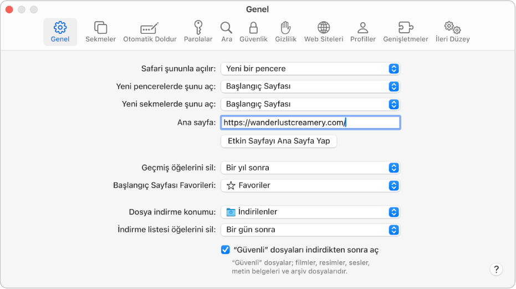Screen dimensions: 516x289
Task: Open the "Yeni pencerelerde şunu aç" dropdown
Action: pos(310,87)
